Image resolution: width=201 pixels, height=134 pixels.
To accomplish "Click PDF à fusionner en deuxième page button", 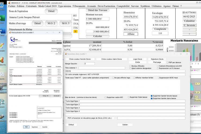I will pos(90,118).
